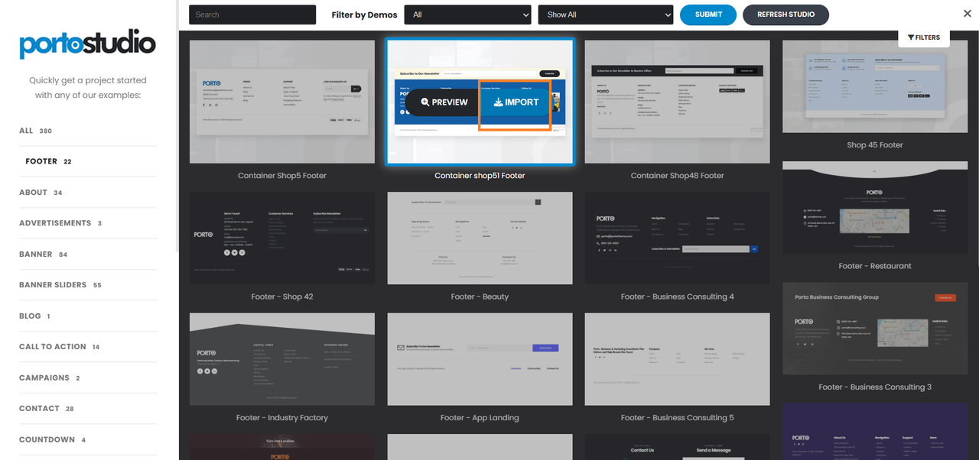
Task: Open the Footer - Restaurant thumbnail
Action: pos(875,208)
